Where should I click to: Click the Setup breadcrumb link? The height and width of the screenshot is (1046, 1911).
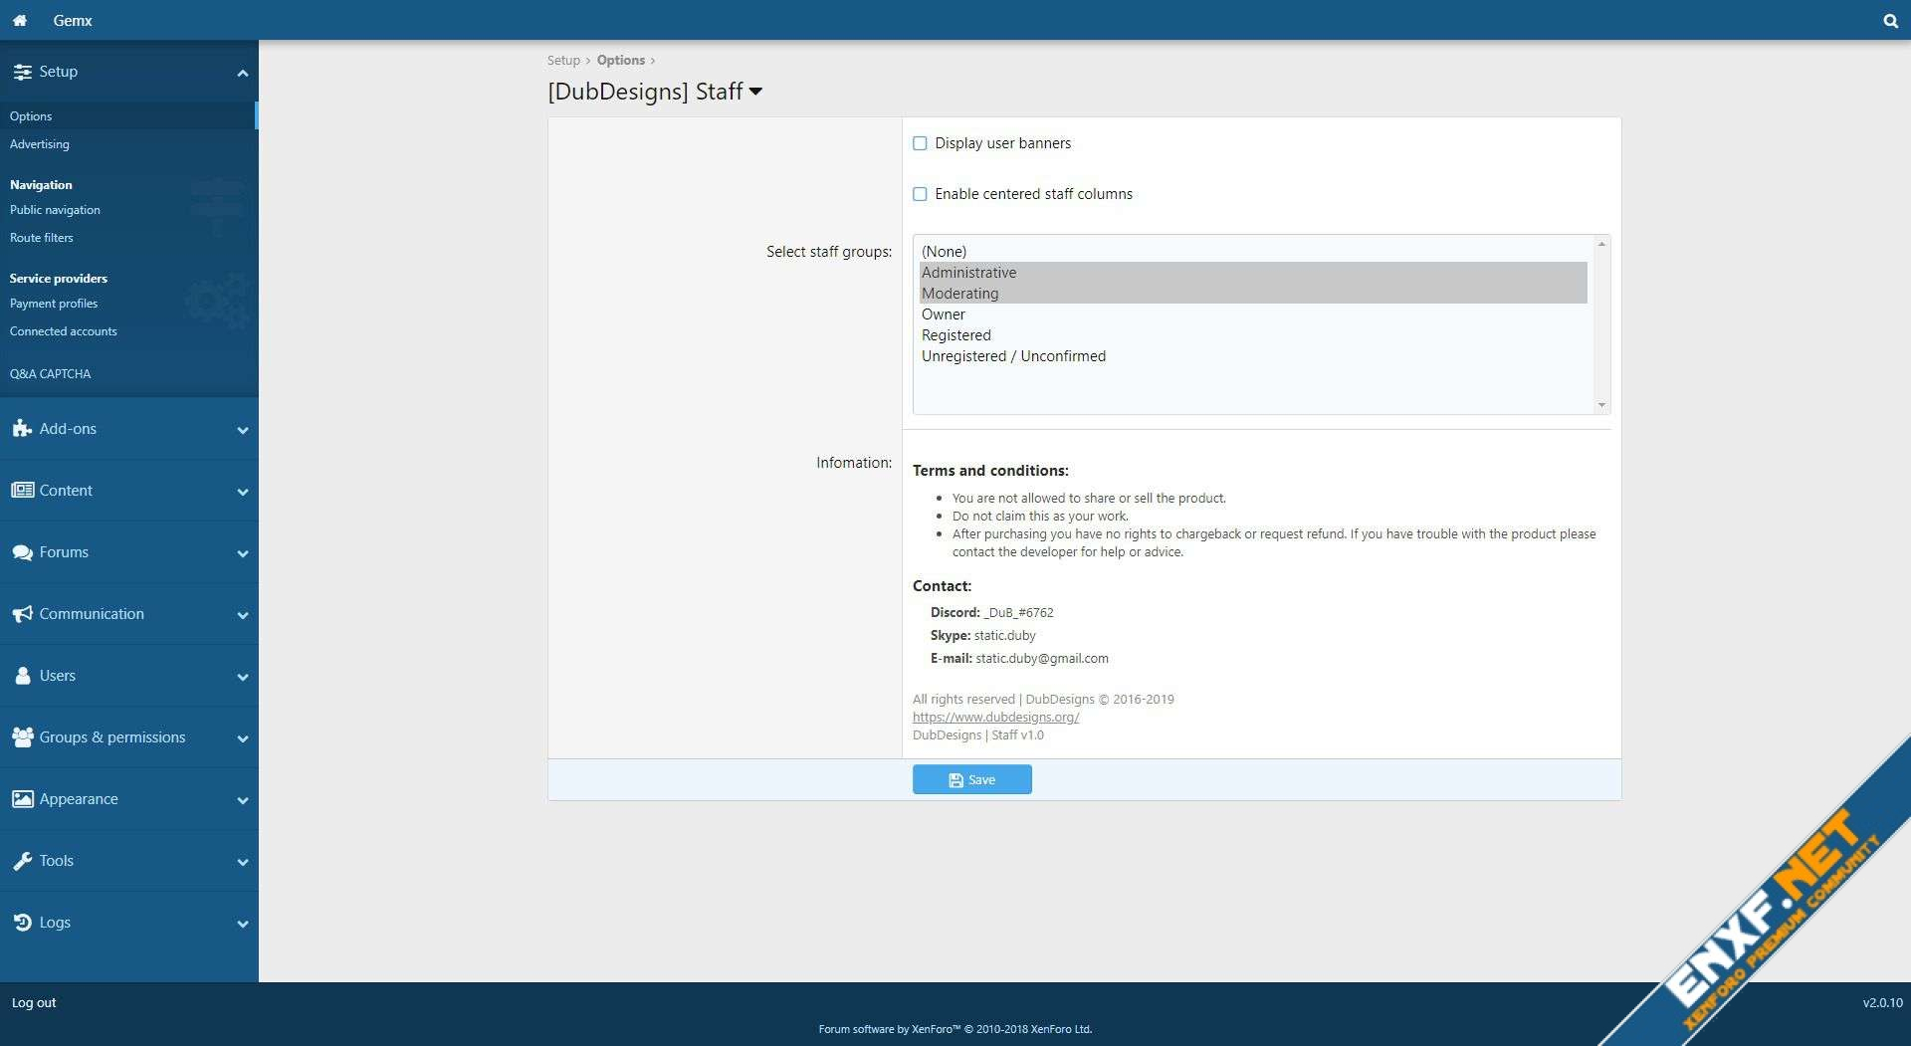pos(563,61)
